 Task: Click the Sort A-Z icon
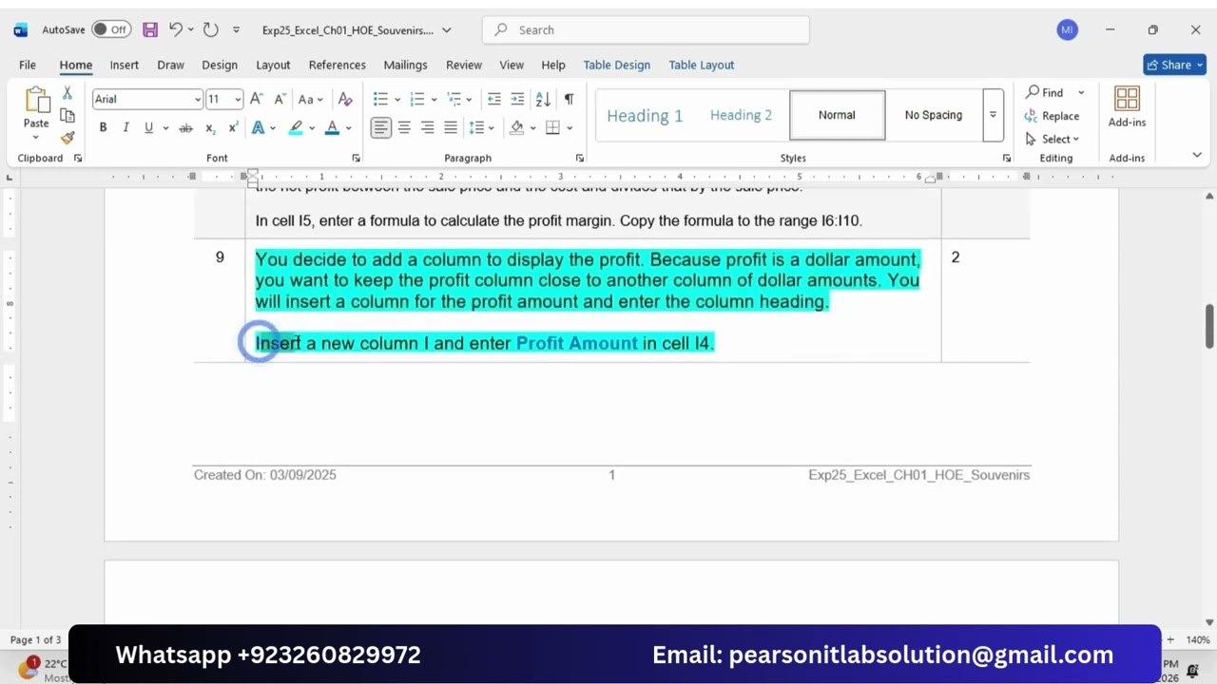543,99
